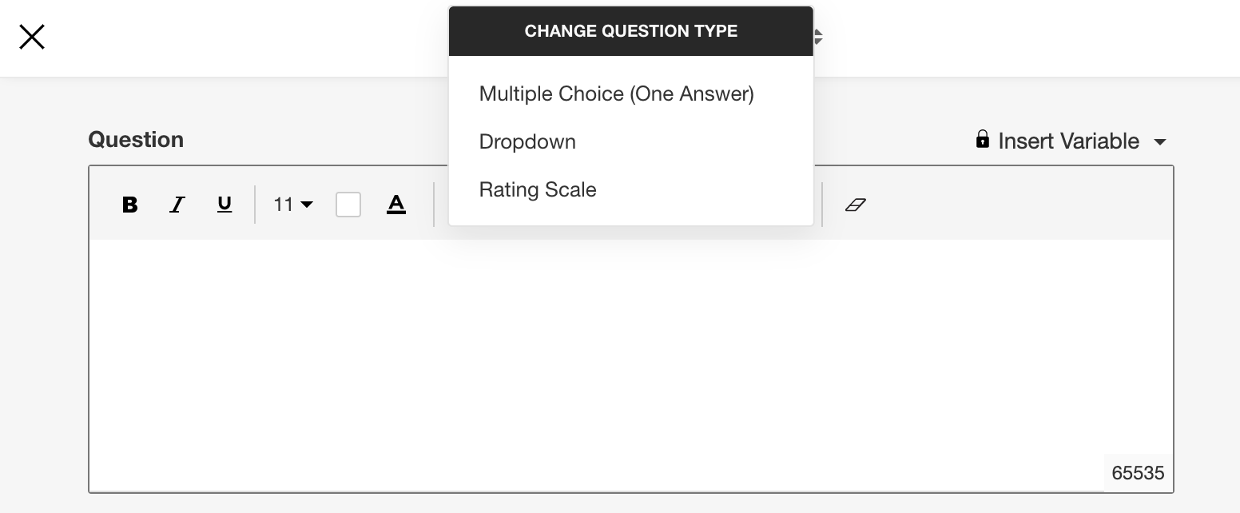This screenshot has height=513, width=1240.
Task: Click the Insert Variable text
Action: click(x=1068, y=141)
